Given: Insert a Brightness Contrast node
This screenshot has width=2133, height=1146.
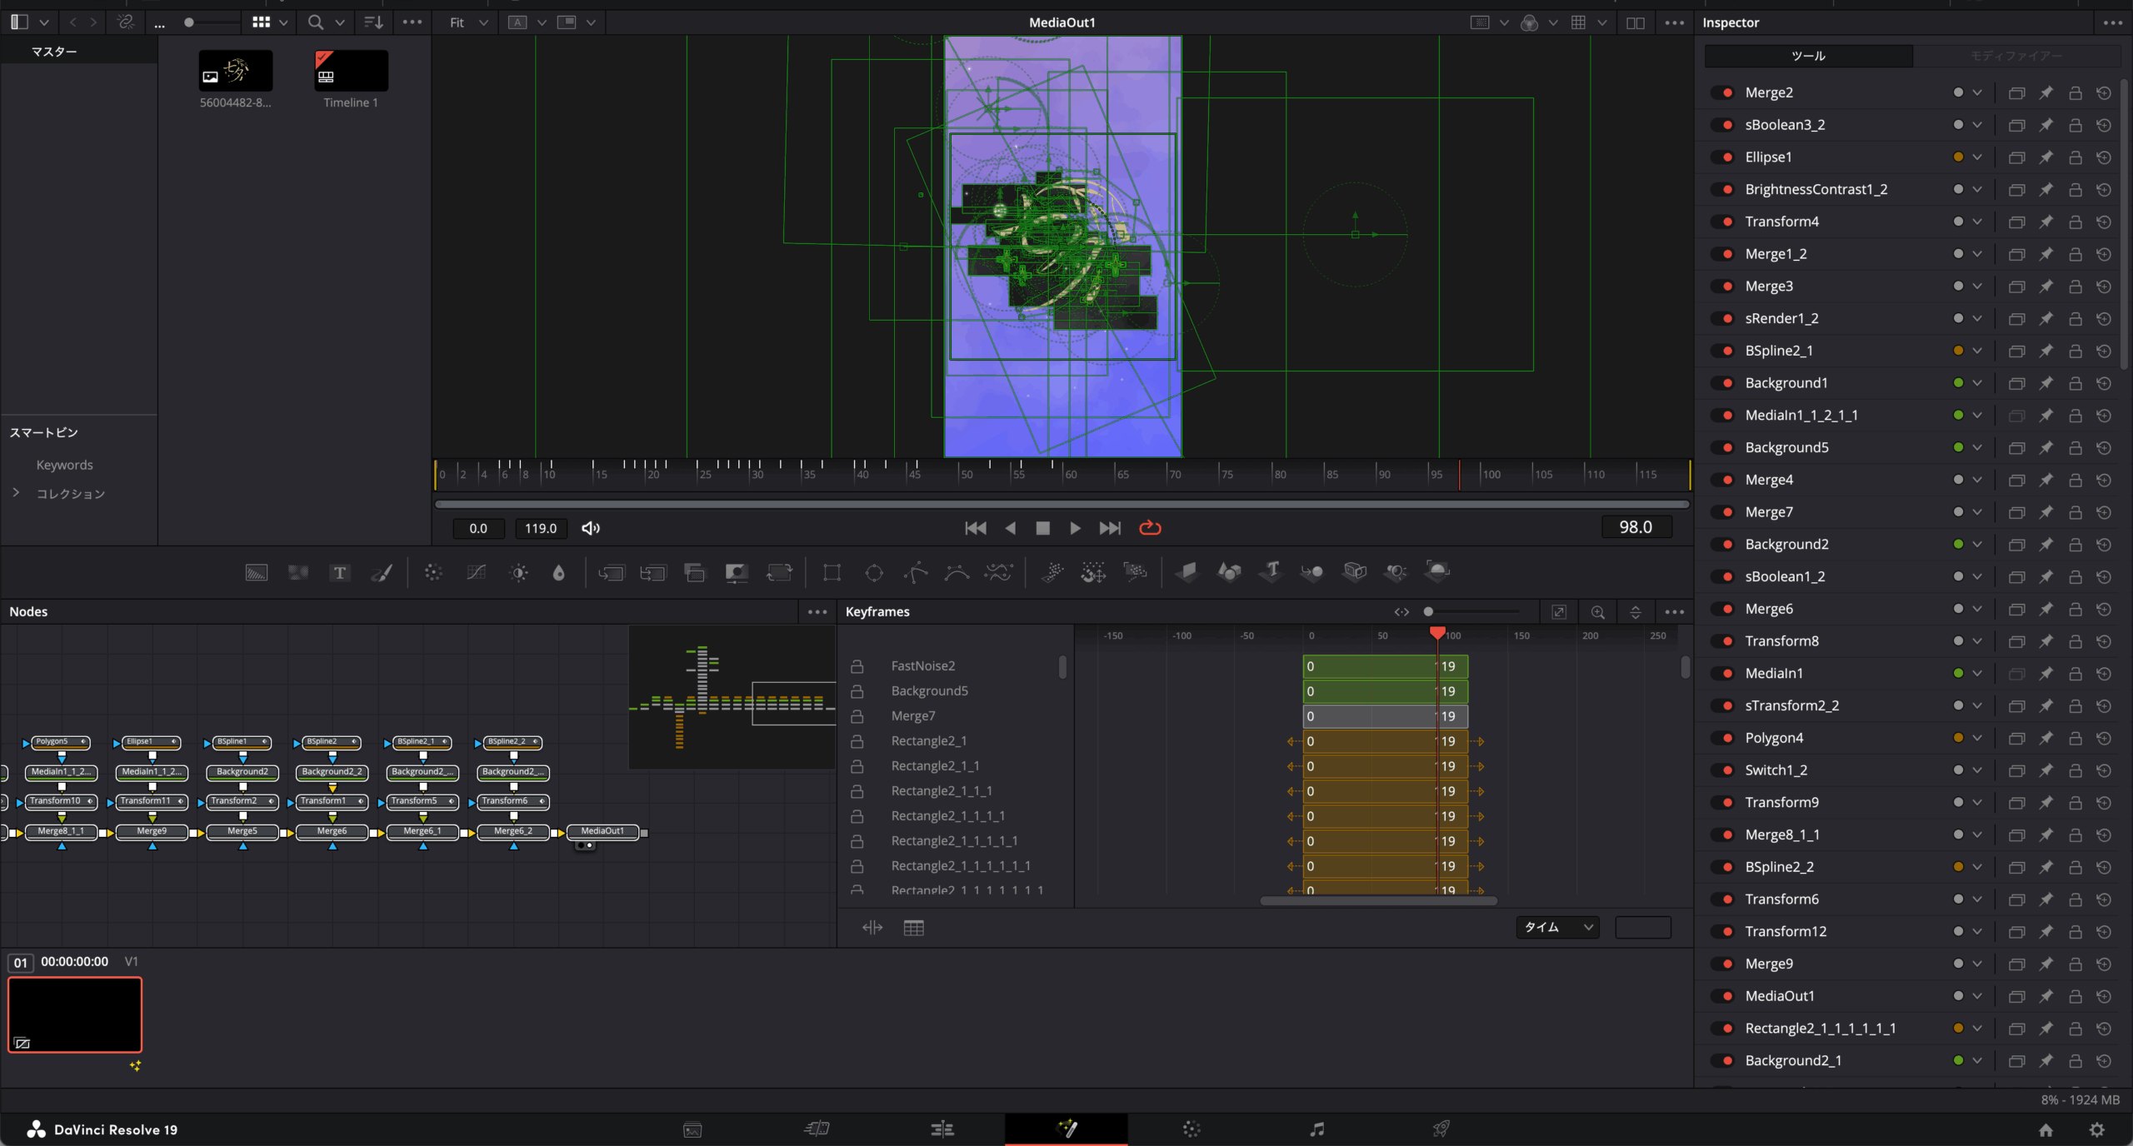Looking at the screenshot, I should (518, 572).
